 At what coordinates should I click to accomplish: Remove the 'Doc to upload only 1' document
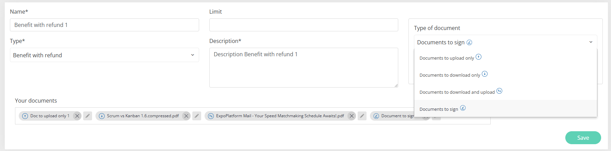[77, 116]
